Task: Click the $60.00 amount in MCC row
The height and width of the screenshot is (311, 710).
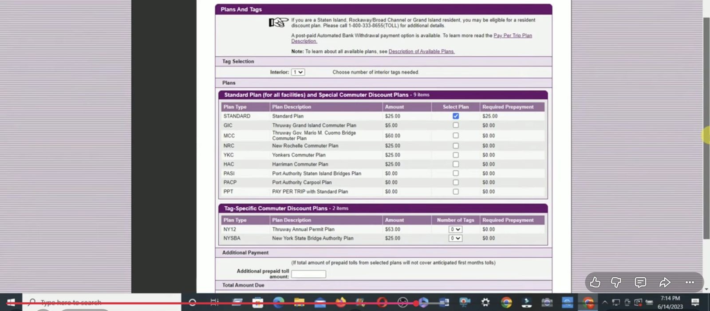Action: tap(393, 136)
